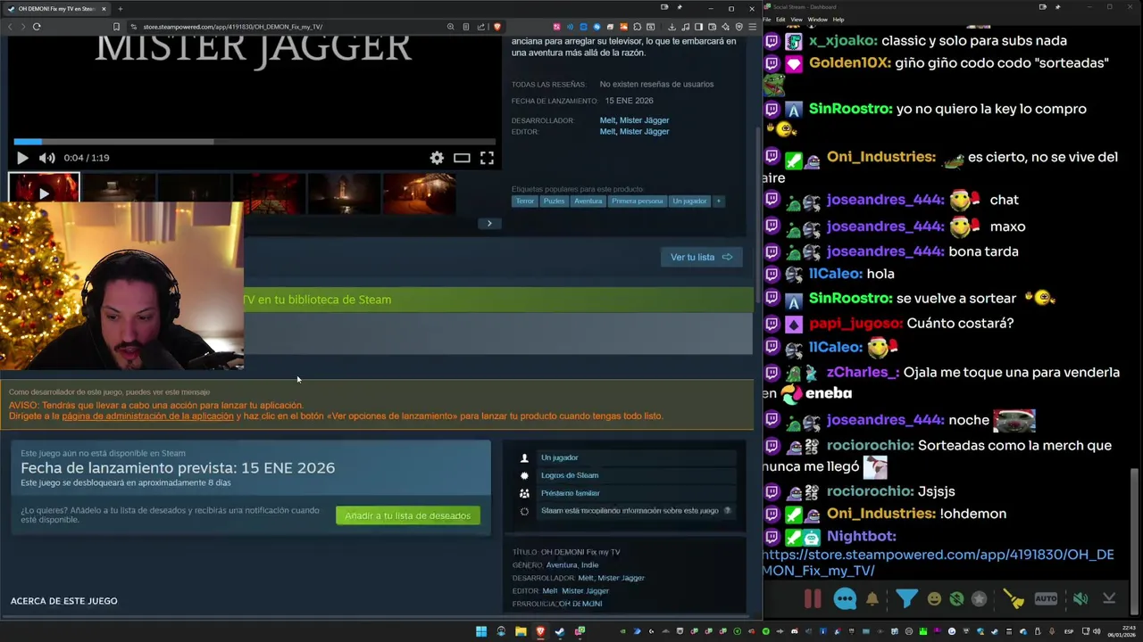Select the Un jugador tag

tap(689, 201)
